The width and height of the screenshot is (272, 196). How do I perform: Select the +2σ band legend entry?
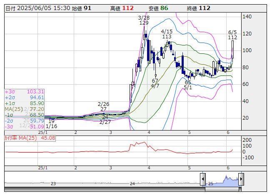click(24, 97)
